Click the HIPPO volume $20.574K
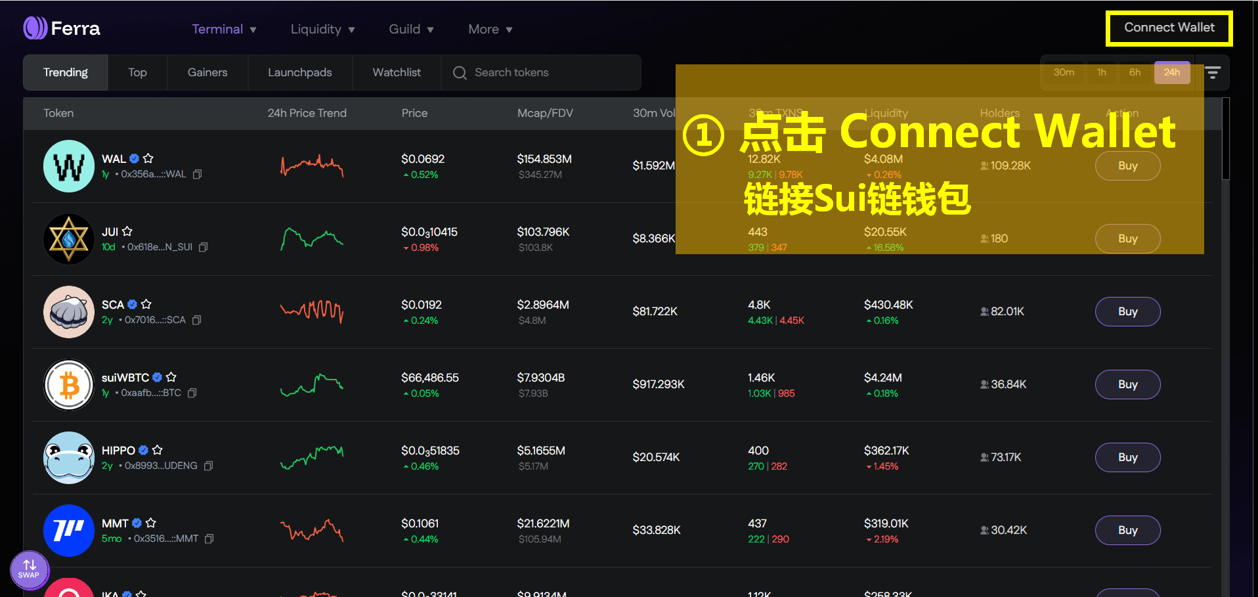1258x597 pixels. [656, 457]
